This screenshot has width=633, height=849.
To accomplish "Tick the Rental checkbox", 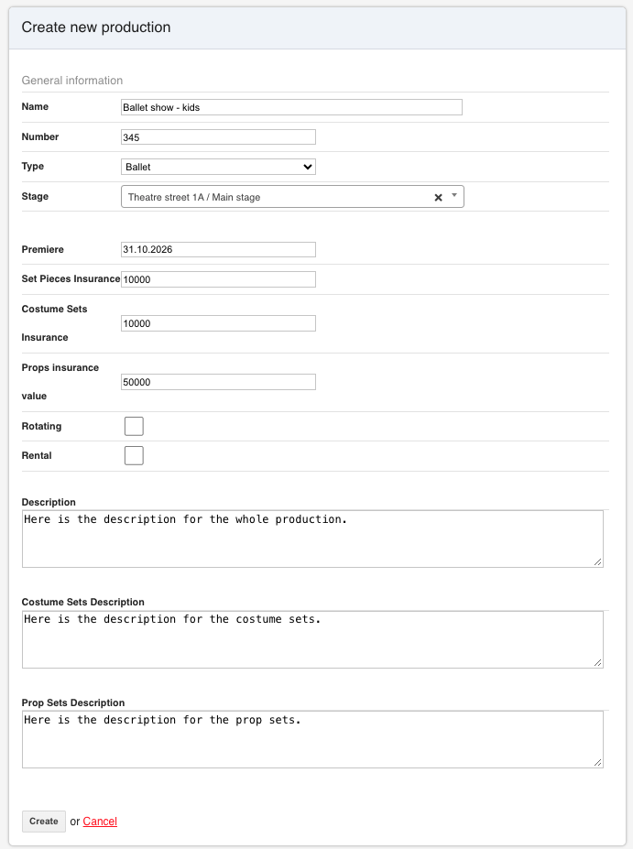I will [x=134, y=455].
